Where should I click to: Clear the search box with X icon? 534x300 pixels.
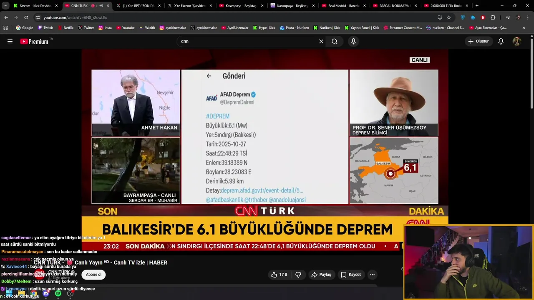[x=321, y=41]
